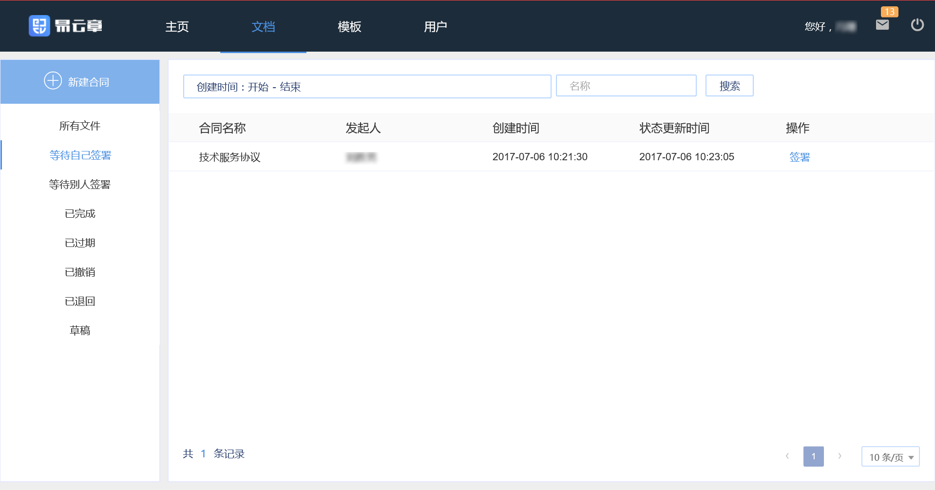Show 所有文件 in the sidebar
935x490 pixels.
coord(80,126)
